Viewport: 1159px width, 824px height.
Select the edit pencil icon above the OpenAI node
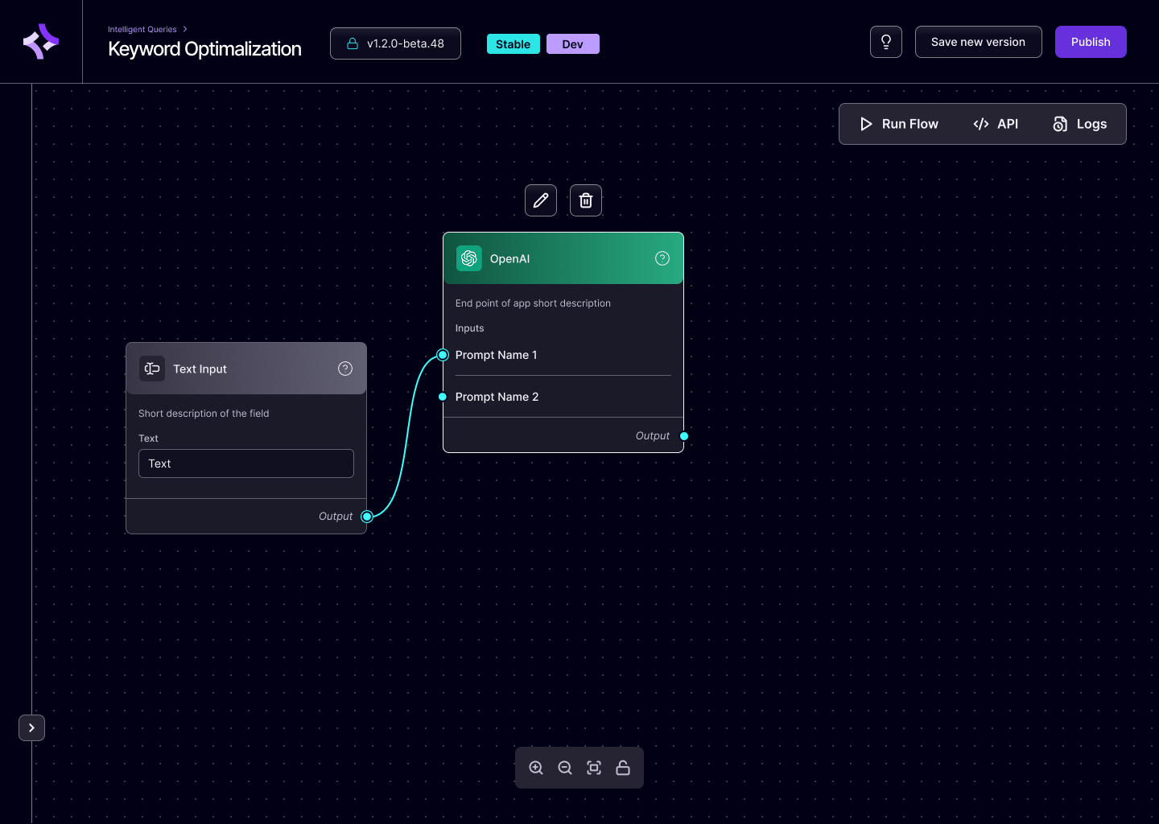coord(540,200)
